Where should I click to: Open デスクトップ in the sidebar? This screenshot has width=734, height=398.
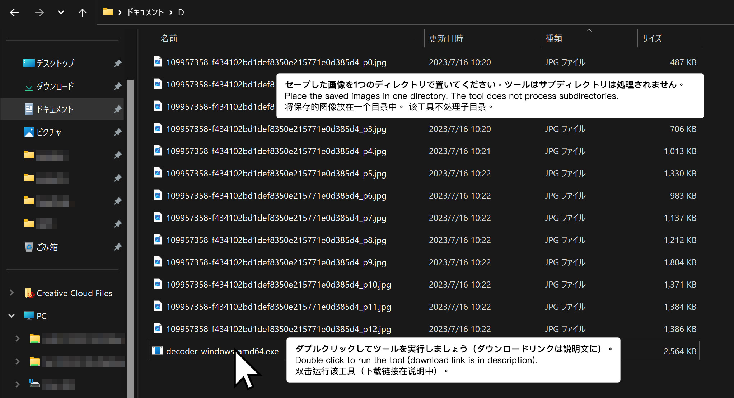click(x=55, y=63)
